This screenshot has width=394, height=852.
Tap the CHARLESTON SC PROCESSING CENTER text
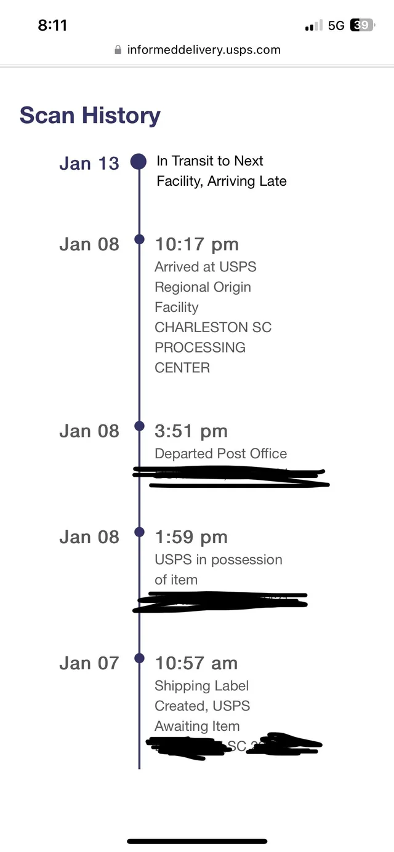pos(213,348)
